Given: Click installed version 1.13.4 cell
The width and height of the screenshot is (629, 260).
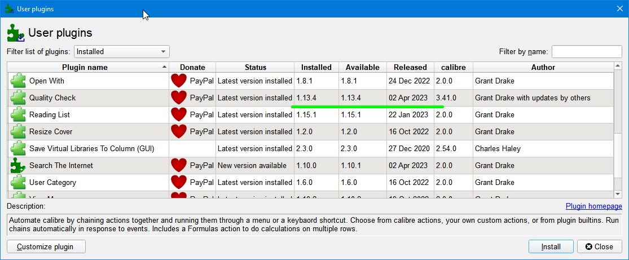Looking at the screenshot, I should (x=316, y=98).
